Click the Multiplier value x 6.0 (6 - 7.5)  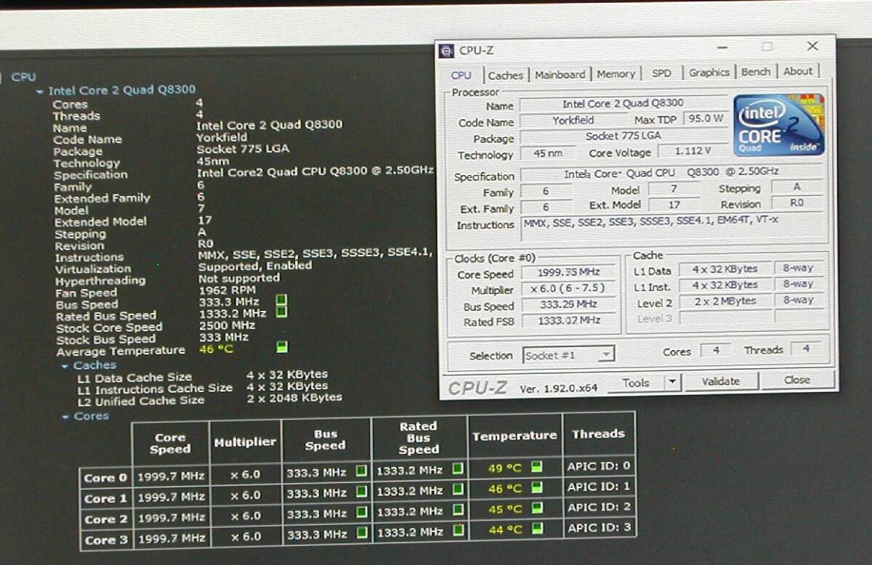[x=570, y=288]
